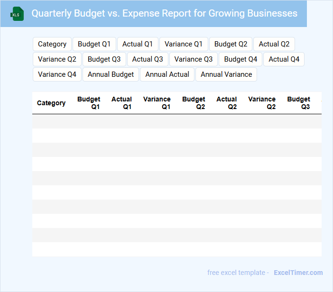333x292 pixels.
Task: Click the Budget Q4 tag
Action: click(240, 59)
